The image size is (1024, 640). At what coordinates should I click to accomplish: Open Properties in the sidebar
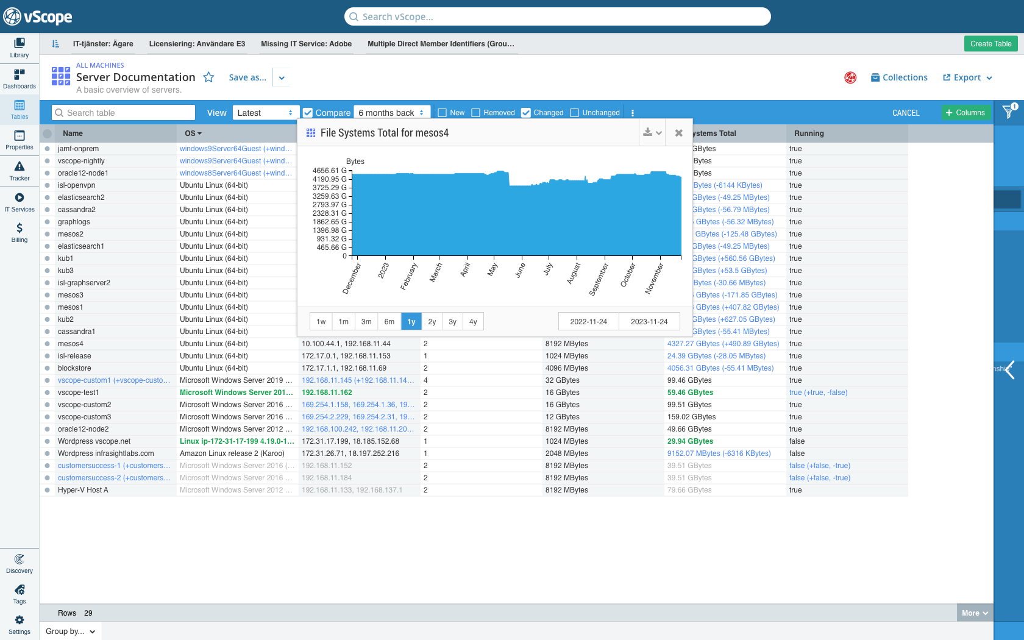tap(20, 140)
